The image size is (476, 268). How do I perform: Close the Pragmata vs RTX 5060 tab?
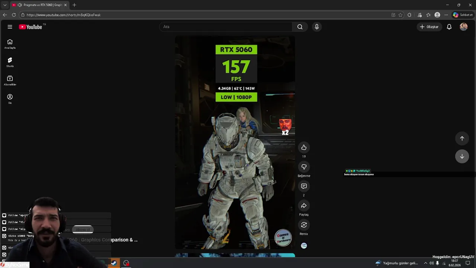(x=65, y=5)
